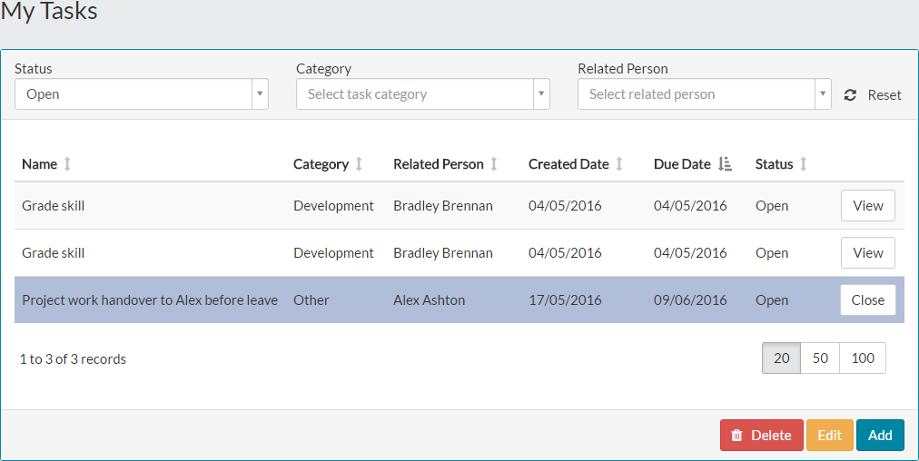View the first Grade skill task
Image resolution: width=919 pixels, height=461 pixels.
867,206
